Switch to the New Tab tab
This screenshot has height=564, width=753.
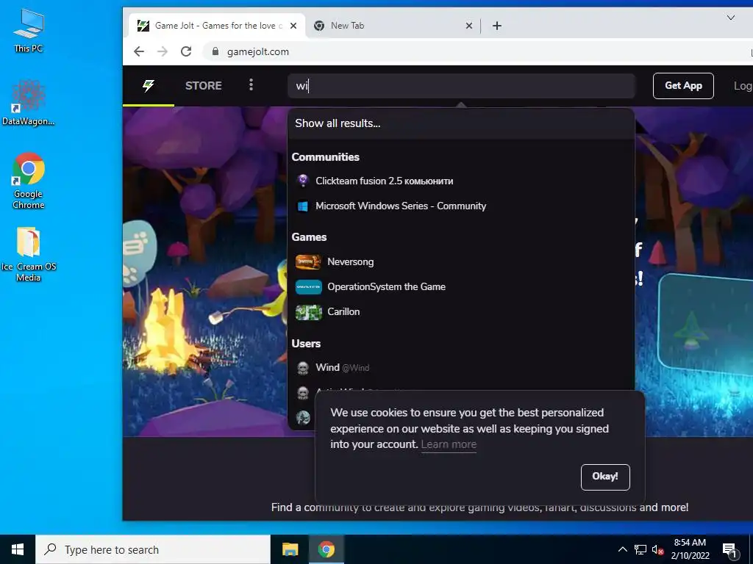(393, 26)
